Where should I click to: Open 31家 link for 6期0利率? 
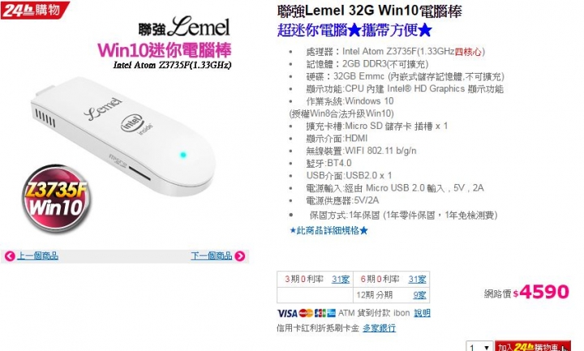(417, 279)
